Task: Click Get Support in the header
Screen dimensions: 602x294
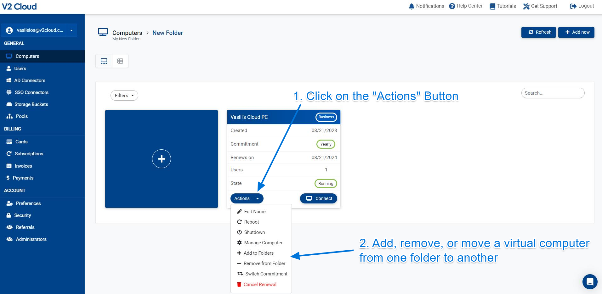Action: (x=540, y=6)
